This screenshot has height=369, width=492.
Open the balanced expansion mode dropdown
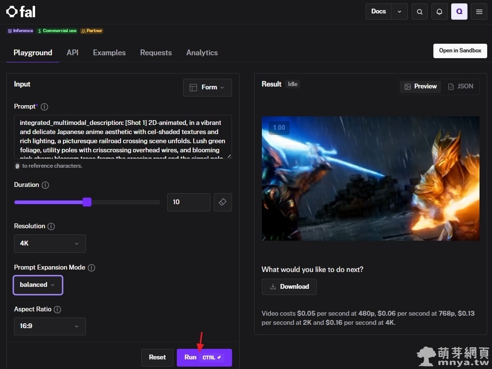pyautogui.click(x=38, y=285)
